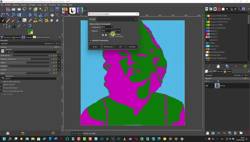Open the px units dropdown in dialog
The height and width of the screenshot is (142, 250).
pyautogui.click(x=117, y=31)
